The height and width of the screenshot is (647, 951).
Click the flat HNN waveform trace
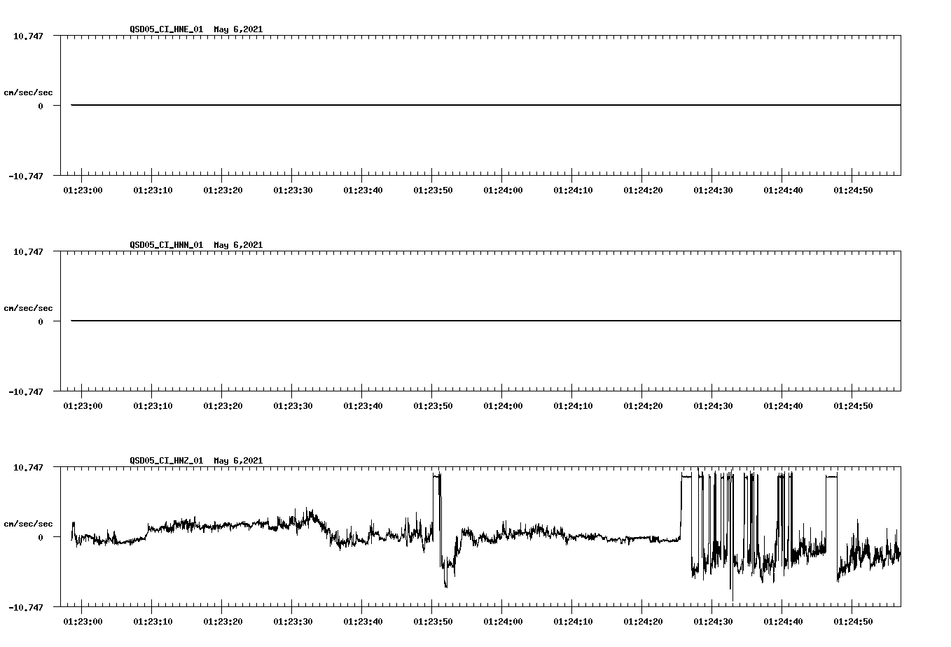tap(420, 321)
